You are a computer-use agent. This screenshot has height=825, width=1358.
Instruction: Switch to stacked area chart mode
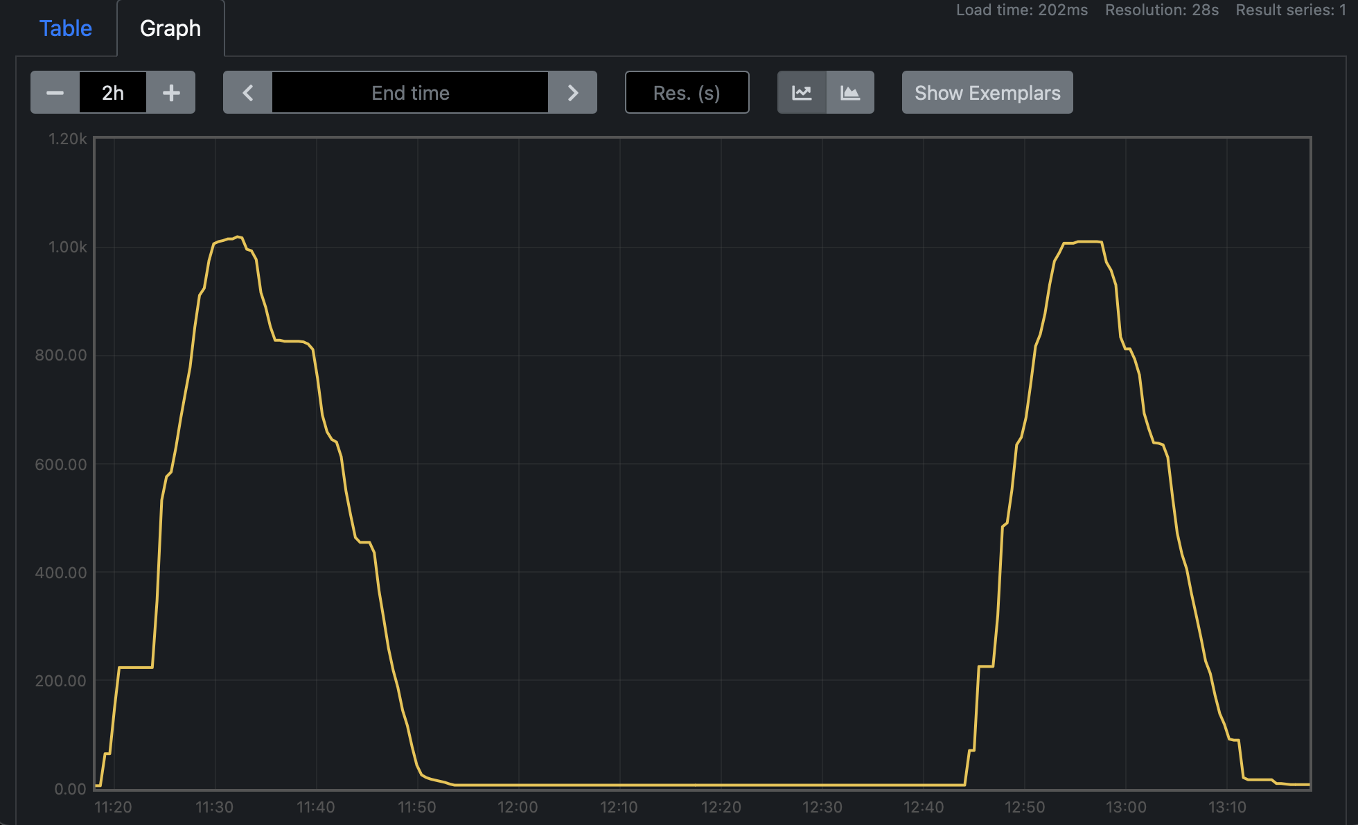coord(850,92)
